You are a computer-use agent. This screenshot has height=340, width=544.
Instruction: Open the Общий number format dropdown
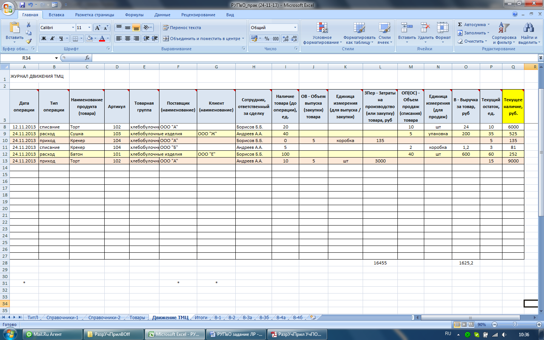295,28
